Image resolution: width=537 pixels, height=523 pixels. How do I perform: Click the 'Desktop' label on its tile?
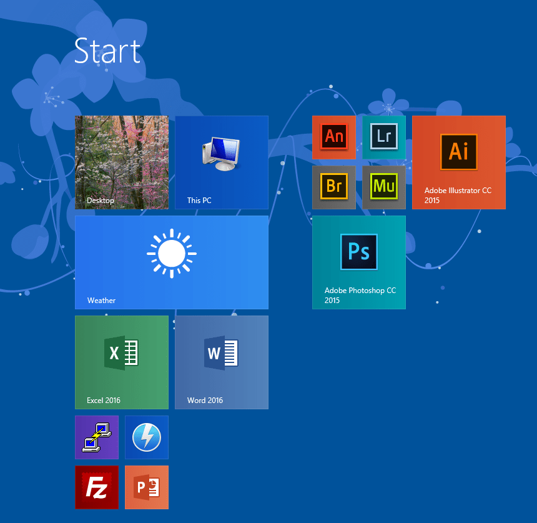tap(100, 201)
